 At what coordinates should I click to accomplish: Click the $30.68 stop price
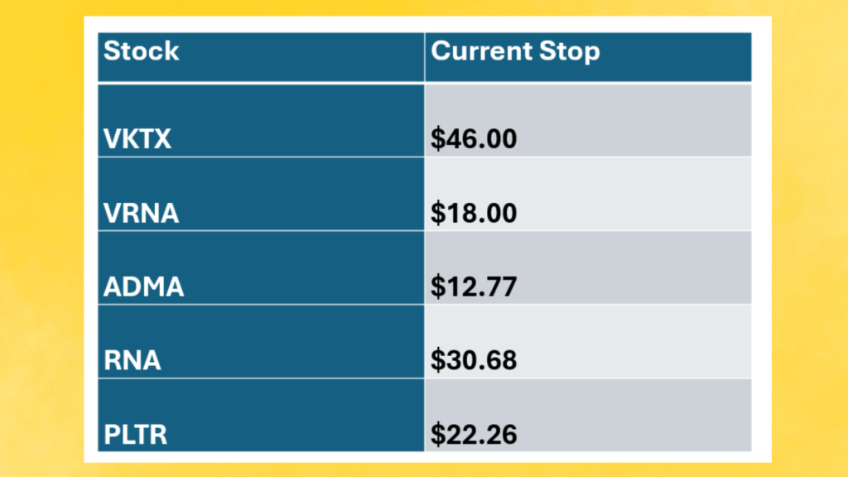point(475,361)
